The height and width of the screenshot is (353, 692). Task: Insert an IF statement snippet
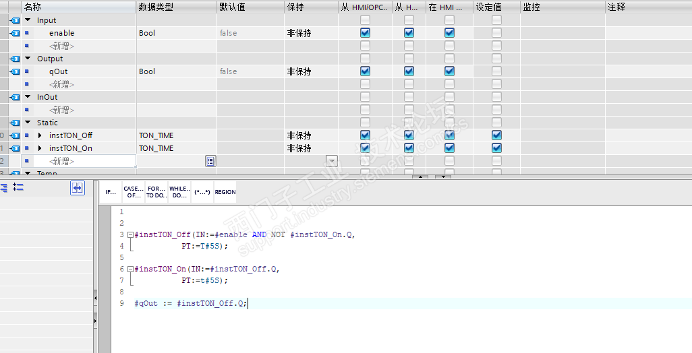coord(111,192)
